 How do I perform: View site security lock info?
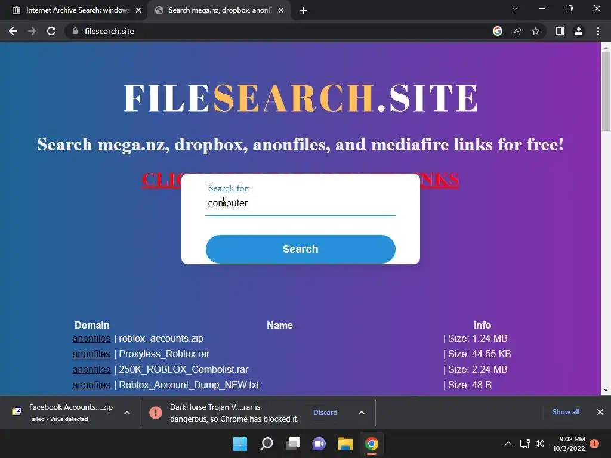coord(75,31)
